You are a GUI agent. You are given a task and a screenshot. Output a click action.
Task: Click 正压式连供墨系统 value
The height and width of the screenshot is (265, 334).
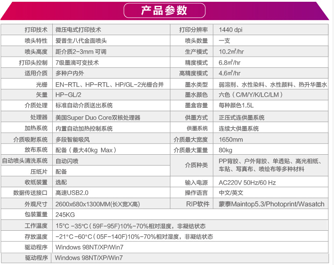241,117
